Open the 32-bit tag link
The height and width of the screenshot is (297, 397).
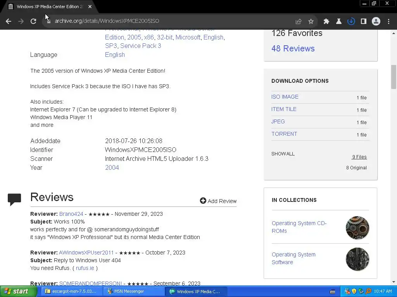coord(164,38)
